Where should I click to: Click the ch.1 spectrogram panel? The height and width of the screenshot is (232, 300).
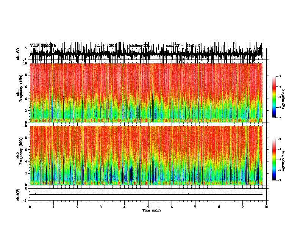[146, 92]
